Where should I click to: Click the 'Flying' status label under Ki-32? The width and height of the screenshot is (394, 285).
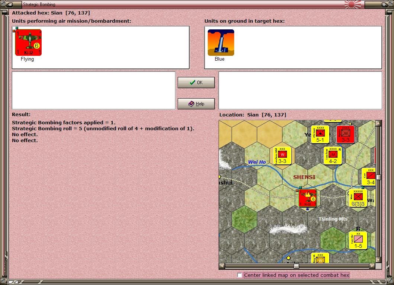click(27, 59)
